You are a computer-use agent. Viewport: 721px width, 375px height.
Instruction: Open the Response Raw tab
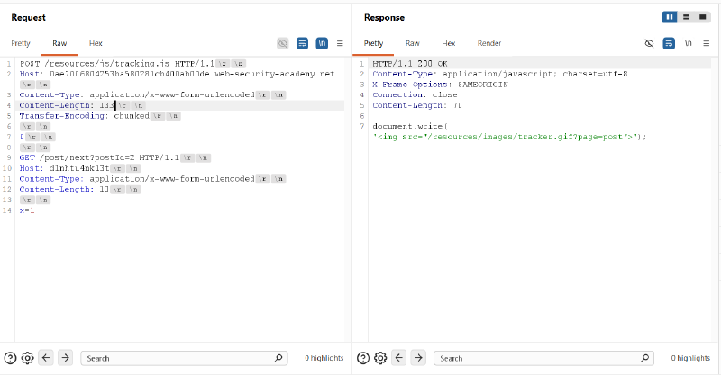click(413, 43)
